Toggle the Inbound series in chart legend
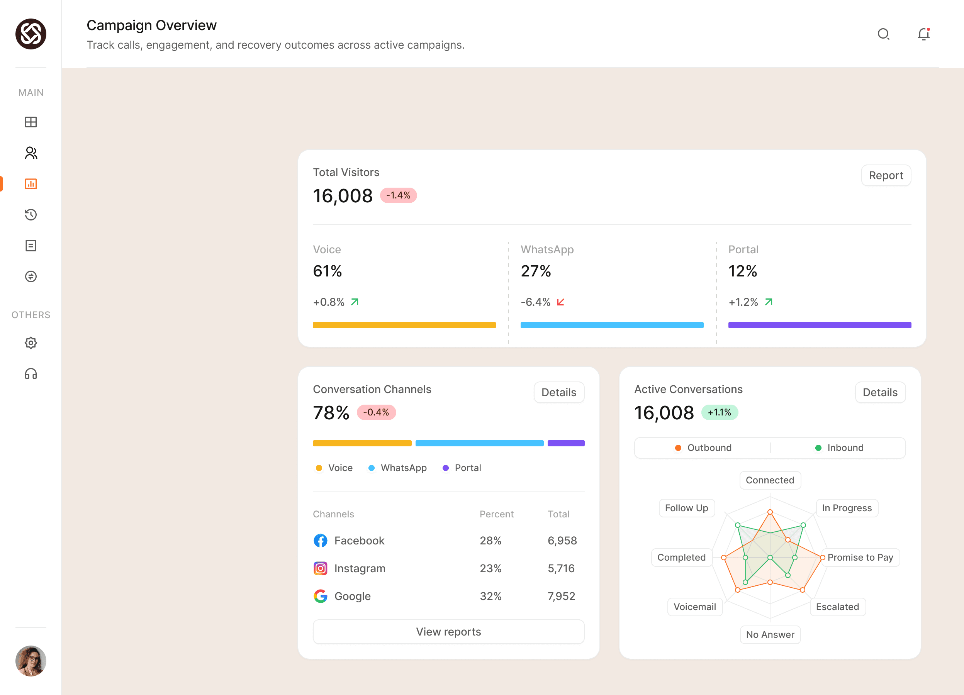The height and width of the screenshot is (695, 964). coord(839,448)
